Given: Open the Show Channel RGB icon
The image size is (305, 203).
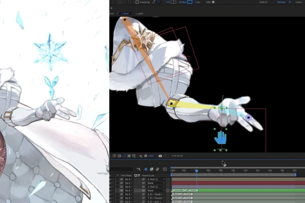Looking at the screenshot, I should point(141,156).
